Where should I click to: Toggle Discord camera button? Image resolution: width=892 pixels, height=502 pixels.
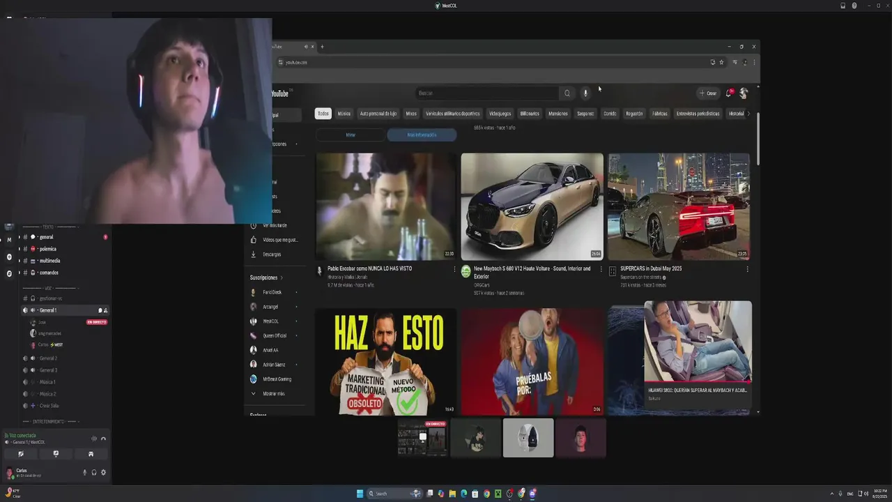coord(21,454)
